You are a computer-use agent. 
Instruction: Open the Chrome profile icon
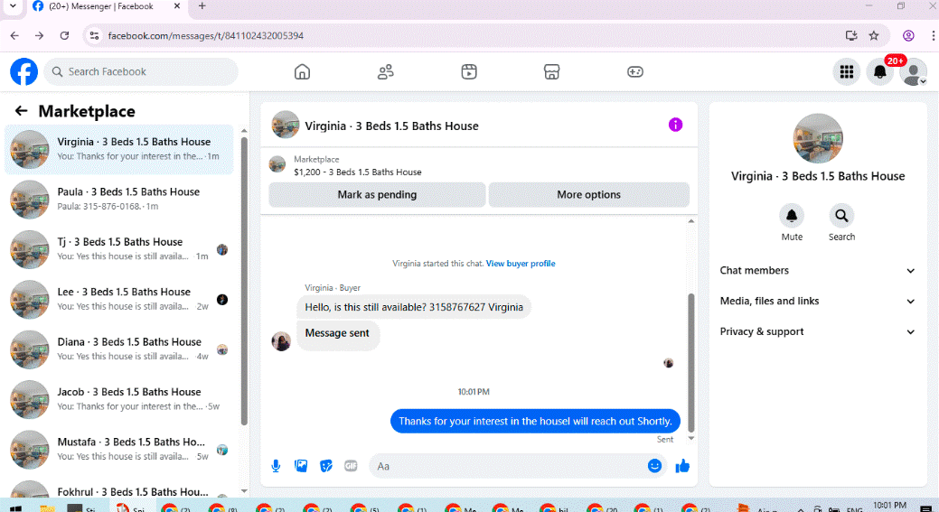908,36
